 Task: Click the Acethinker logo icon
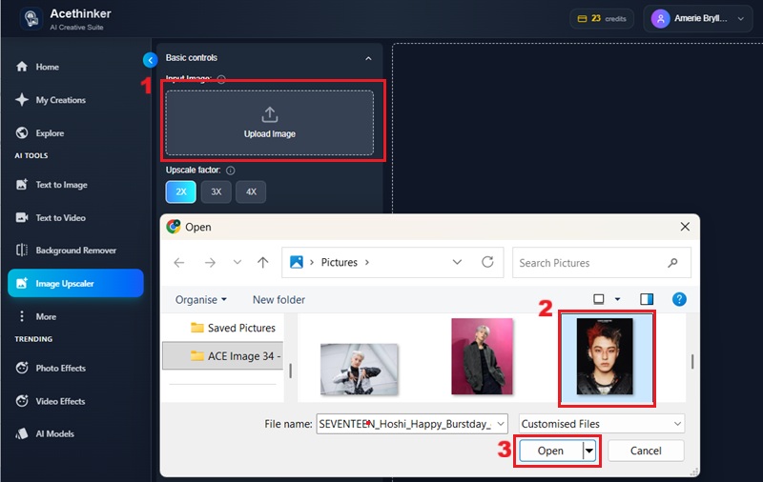coord(31,19)
